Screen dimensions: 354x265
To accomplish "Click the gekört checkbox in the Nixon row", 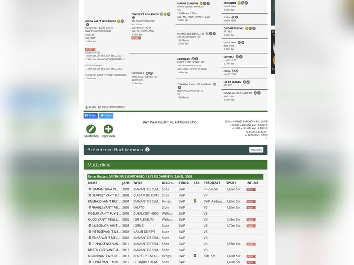I will click(195, 256).
